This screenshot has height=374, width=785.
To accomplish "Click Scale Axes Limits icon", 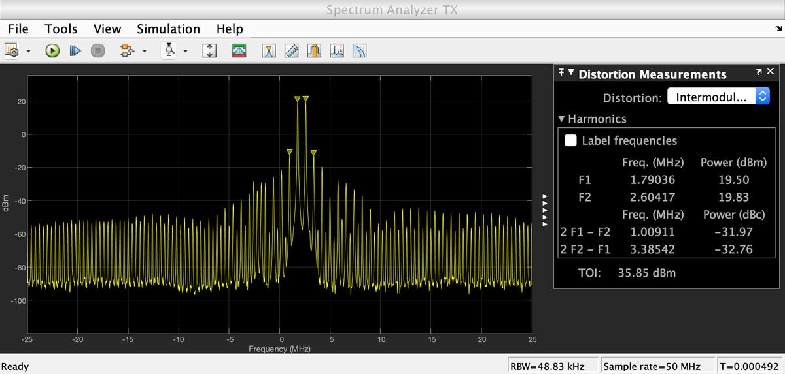I will click(209, 50).
